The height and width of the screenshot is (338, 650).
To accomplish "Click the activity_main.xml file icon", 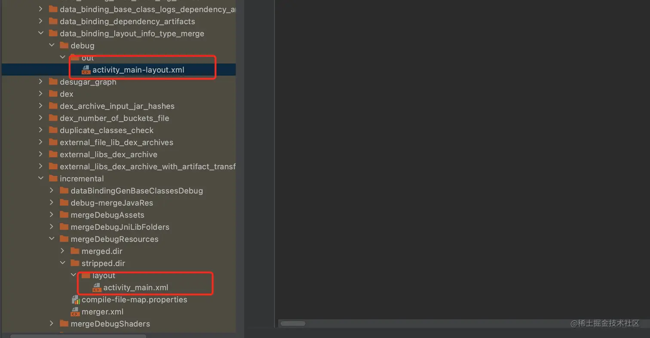I will pyautogui.click(x=97, y=287).
